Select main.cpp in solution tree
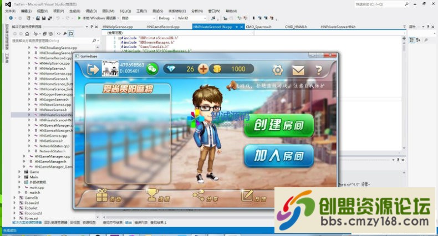438x236 pixels. [37, 187]
